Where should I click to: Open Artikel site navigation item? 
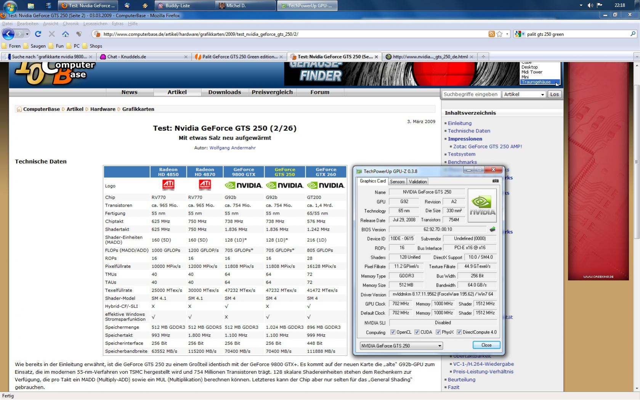coord(177,92)
